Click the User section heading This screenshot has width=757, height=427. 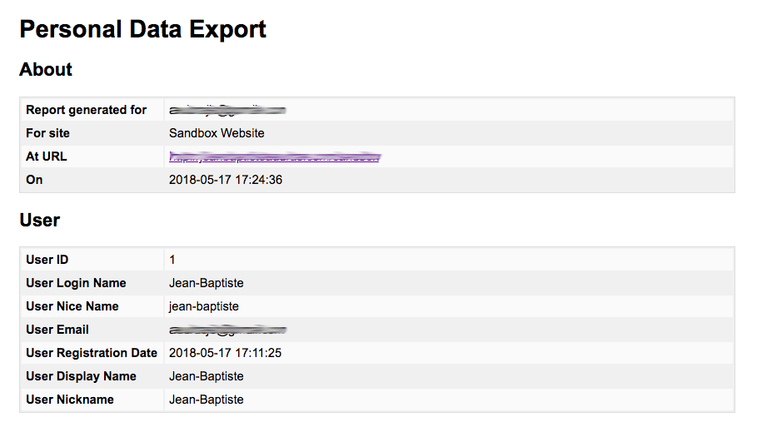pos(40,221)
